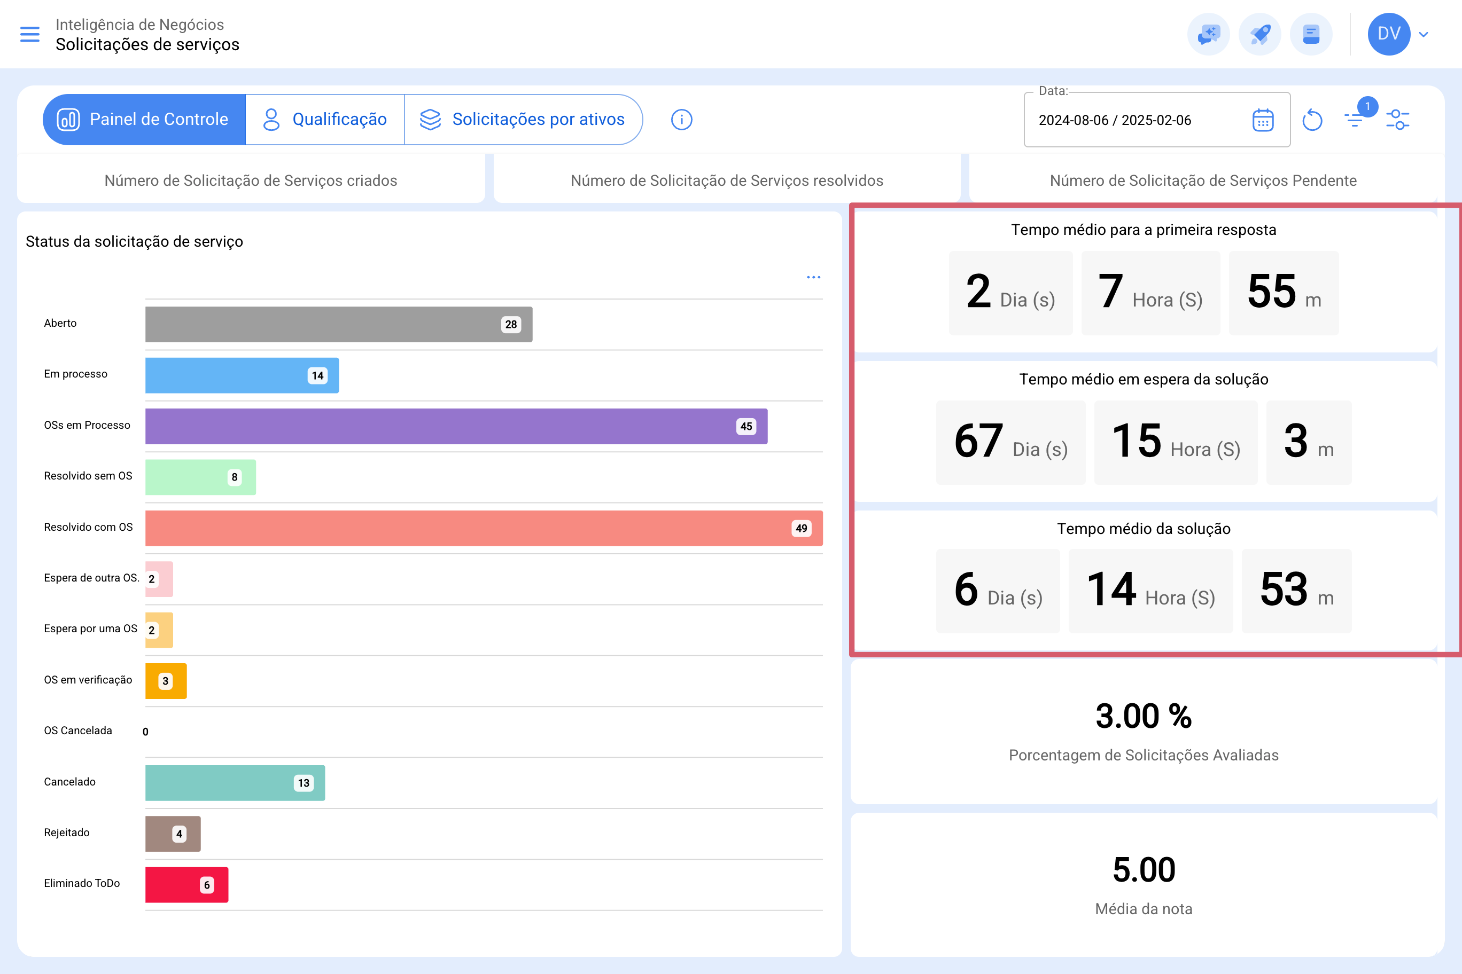1462x974 pixels.
Task: Click the orange OS em verificação bar
Action: [x=166, y=681]
